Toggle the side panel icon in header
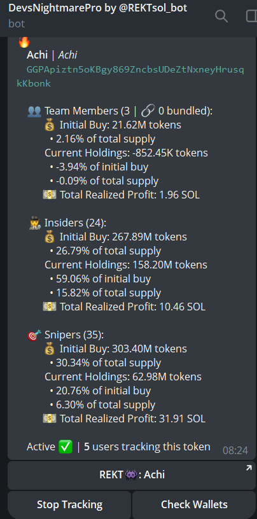 coord(252,15)
